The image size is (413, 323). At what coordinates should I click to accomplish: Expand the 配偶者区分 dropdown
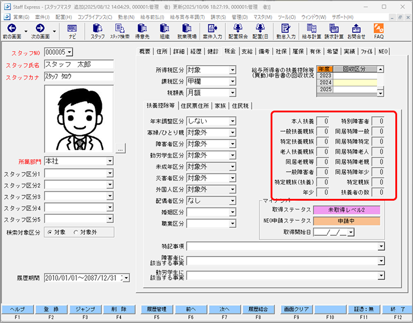[x=232, y=201]
